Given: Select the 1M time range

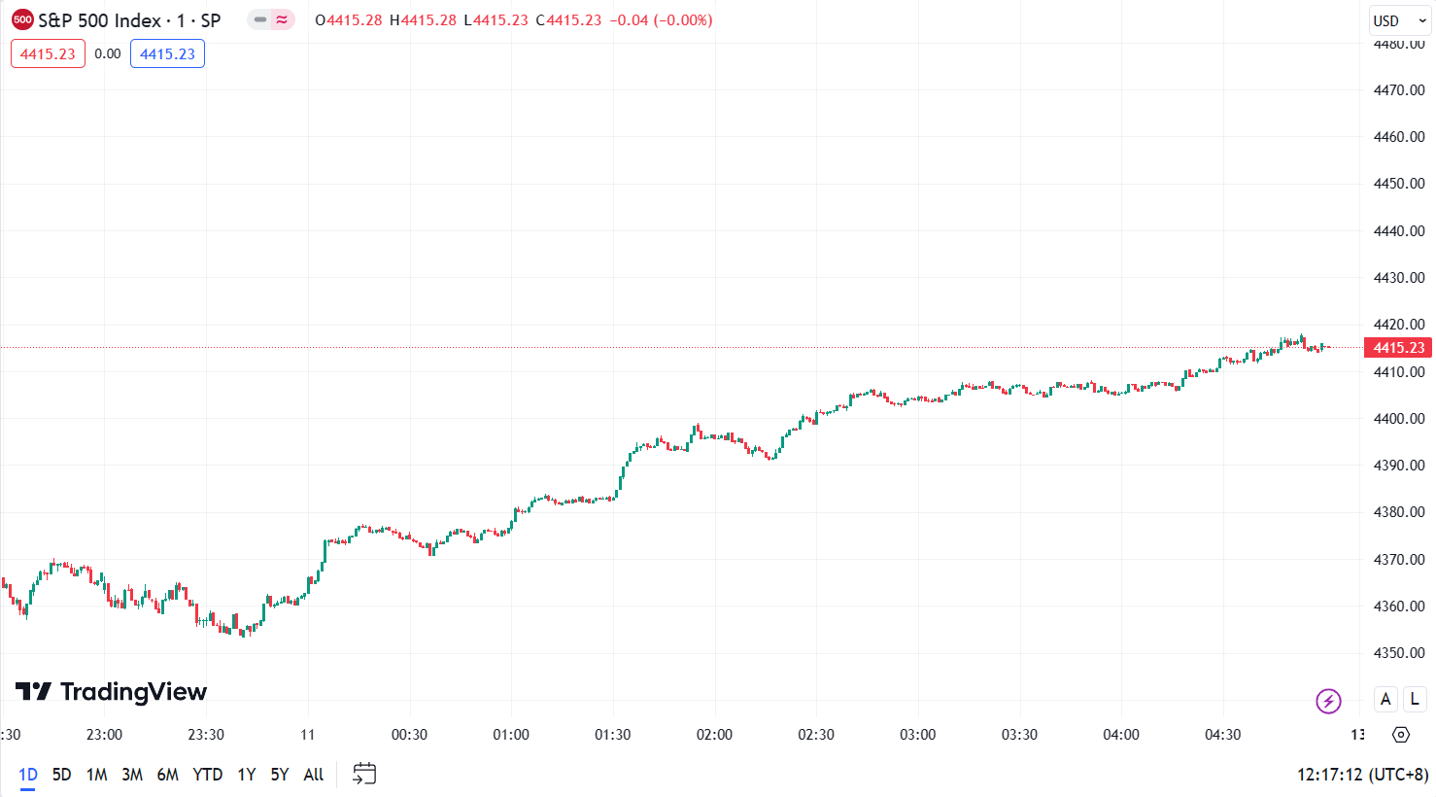Looking at the screenshot, I should 96,775.
